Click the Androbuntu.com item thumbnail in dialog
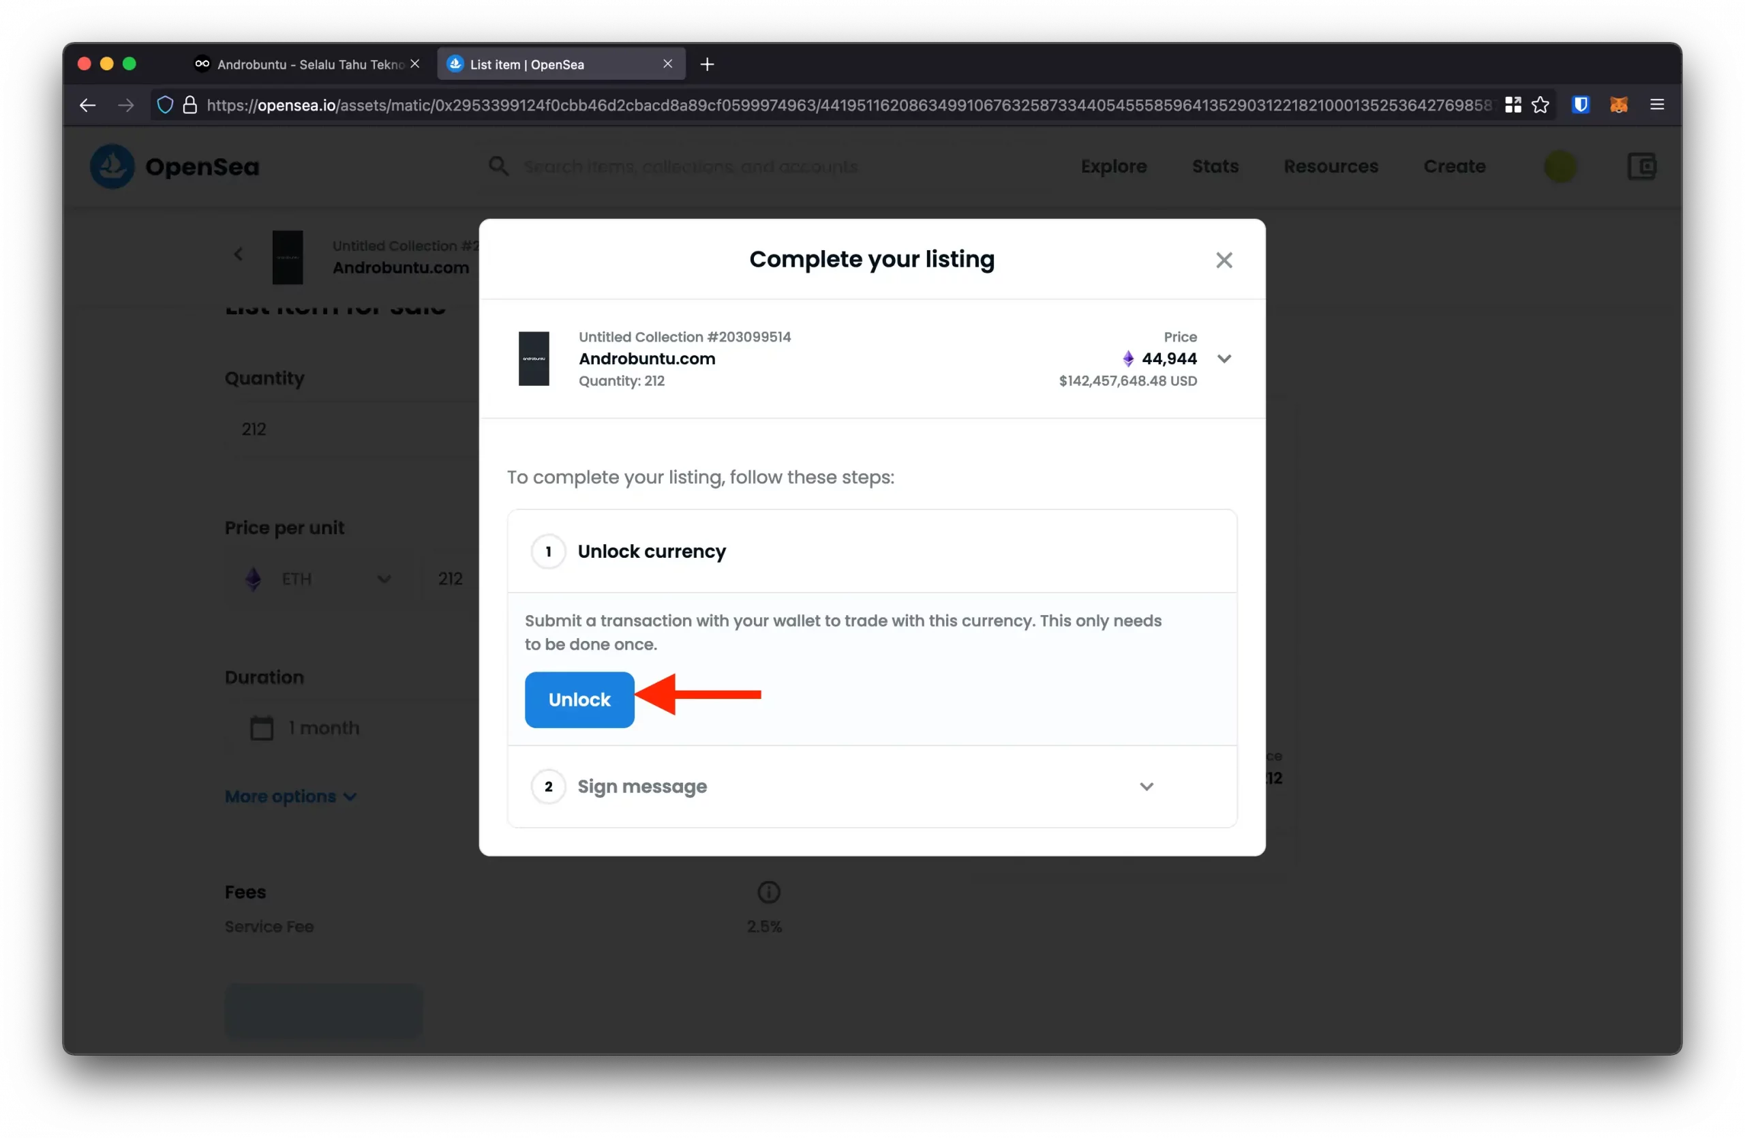Image resolution: width=1745 pixels, height=1138 pixels. point(534,359)
